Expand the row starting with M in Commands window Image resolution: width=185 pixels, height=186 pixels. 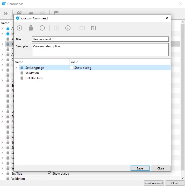(x=2, y=34)
